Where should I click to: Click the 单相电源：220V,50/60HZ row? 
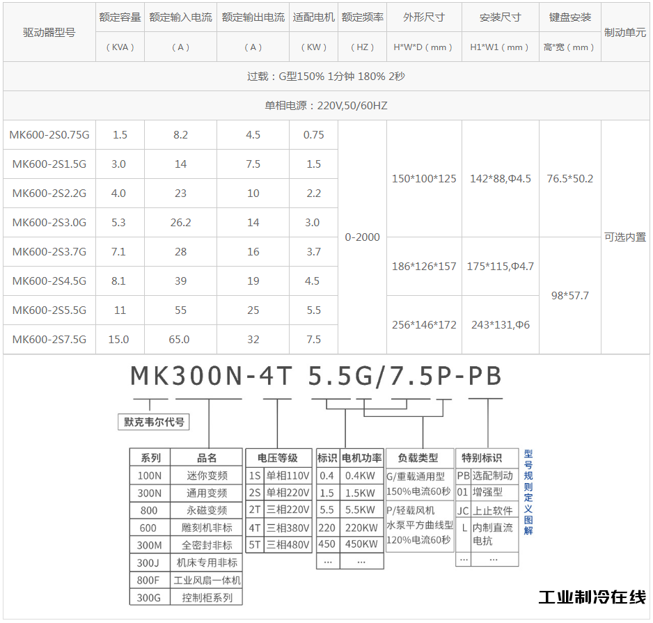click(326, 105)
